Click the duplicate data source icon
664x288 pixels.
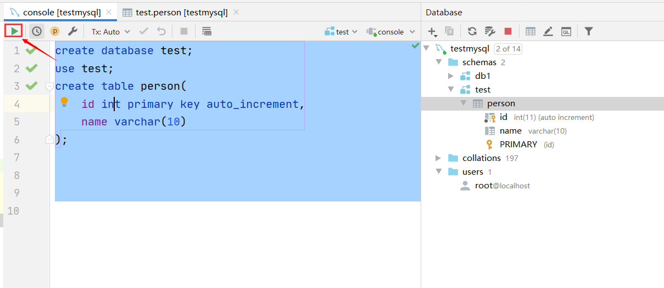(x=449, y=31)
